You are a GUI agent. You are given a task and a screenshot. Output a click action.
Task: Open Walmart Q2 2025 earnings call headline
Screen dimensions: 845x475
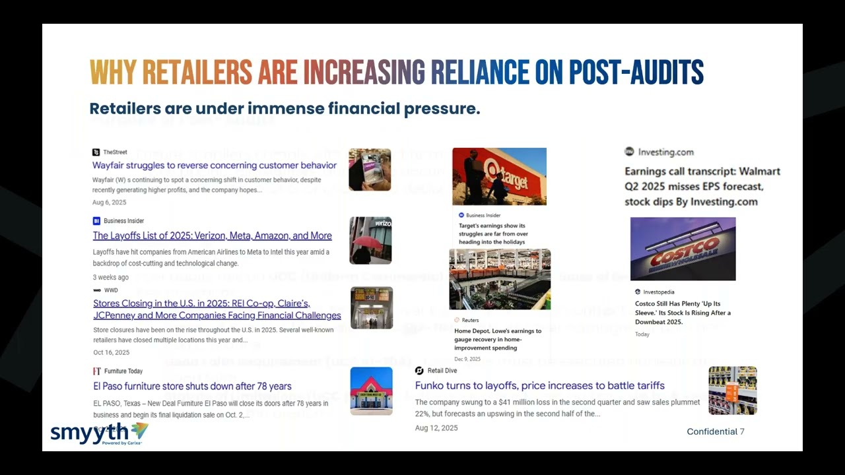pos(702,186)
